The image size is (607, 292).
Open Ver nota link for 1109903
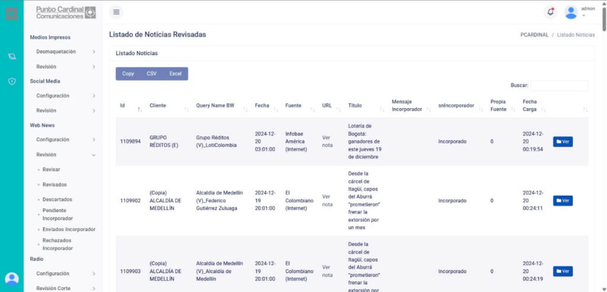pyautogui.click(x=327, y=271)
